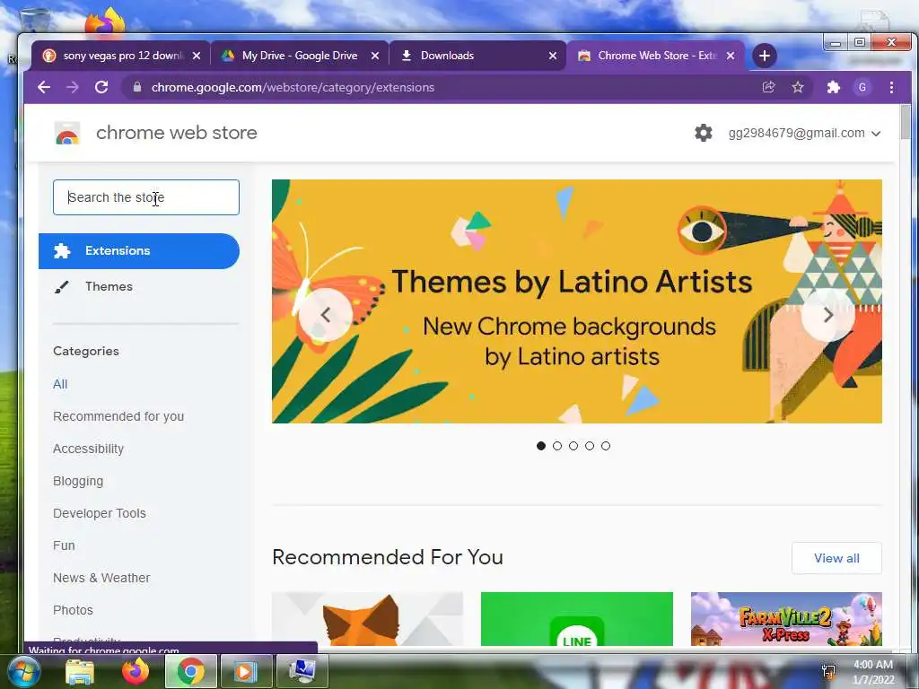919x689 pixels.
Task: Open Windows Start menu
Action: [22, 672]
